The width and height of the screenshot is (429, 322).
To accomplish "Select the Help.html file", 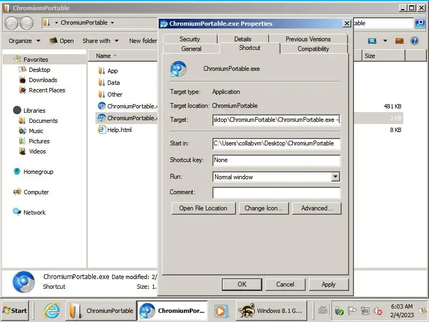I will click(x=119, y=130).
